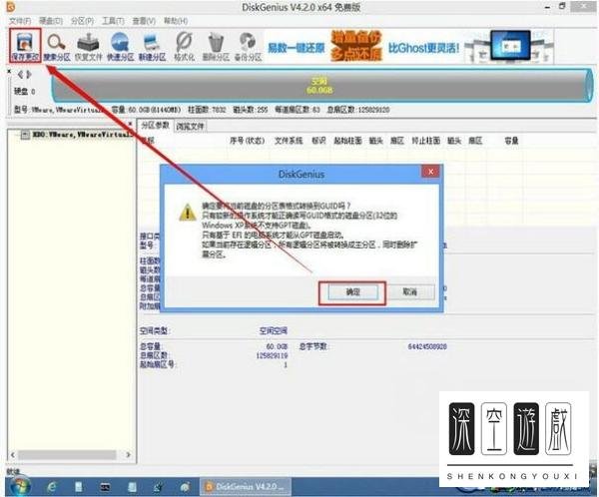Image resolution: width=599 pixels, height=497 pixels.
Task: Close the DiskGenius confirmation dialog
Action: click(x=430, y=173)
